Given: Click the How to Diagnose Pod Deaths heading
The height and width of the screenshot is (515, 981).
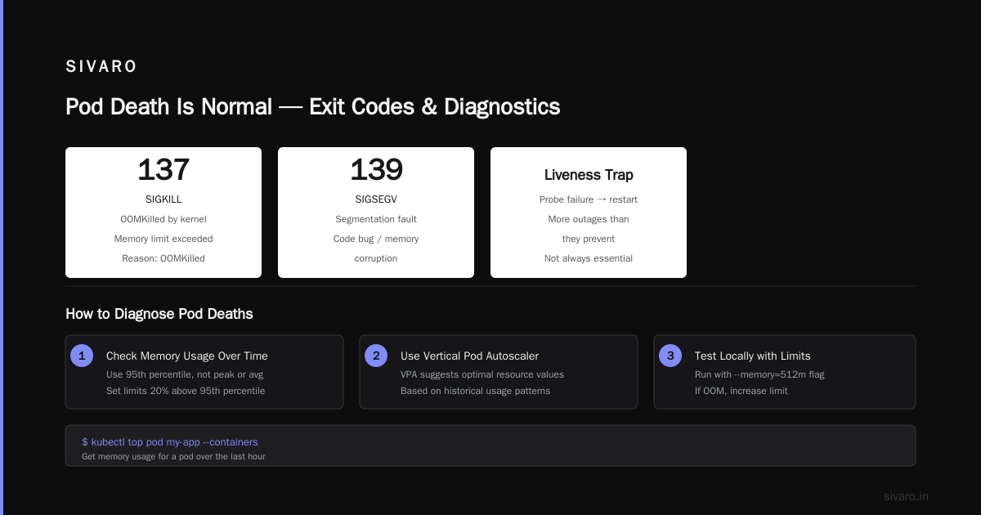Looking at the screenshot, I should tap(159, 314).
